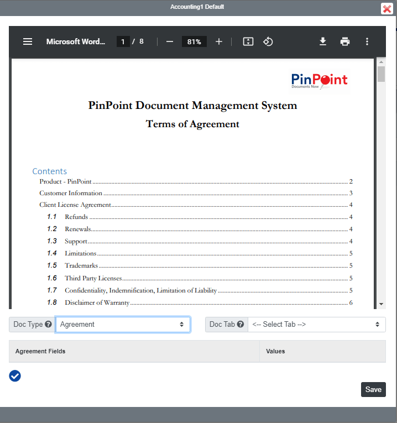The width and height of the screenshot is (397, 423).
Task: Click the zoom out minus icon
Action: [170, 41]
